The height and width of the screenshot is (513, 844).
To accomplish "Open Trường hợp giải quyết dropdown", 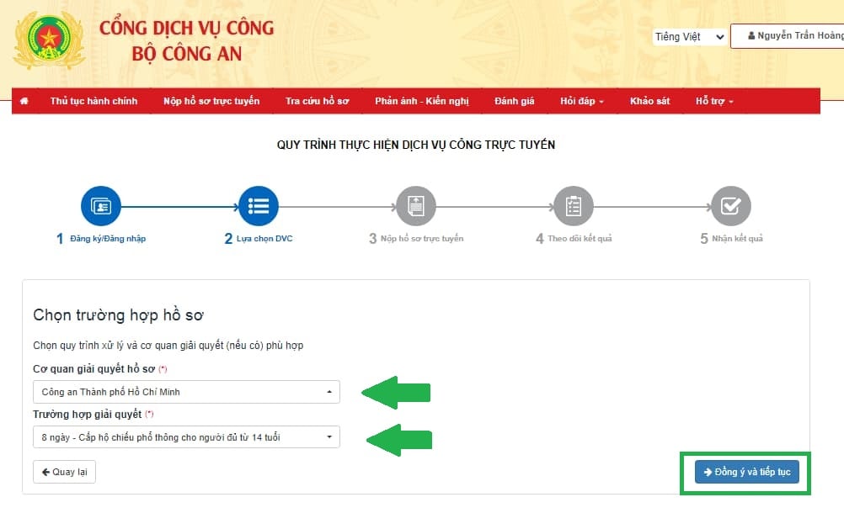I will pyautogui.click(x=186, y=436).
